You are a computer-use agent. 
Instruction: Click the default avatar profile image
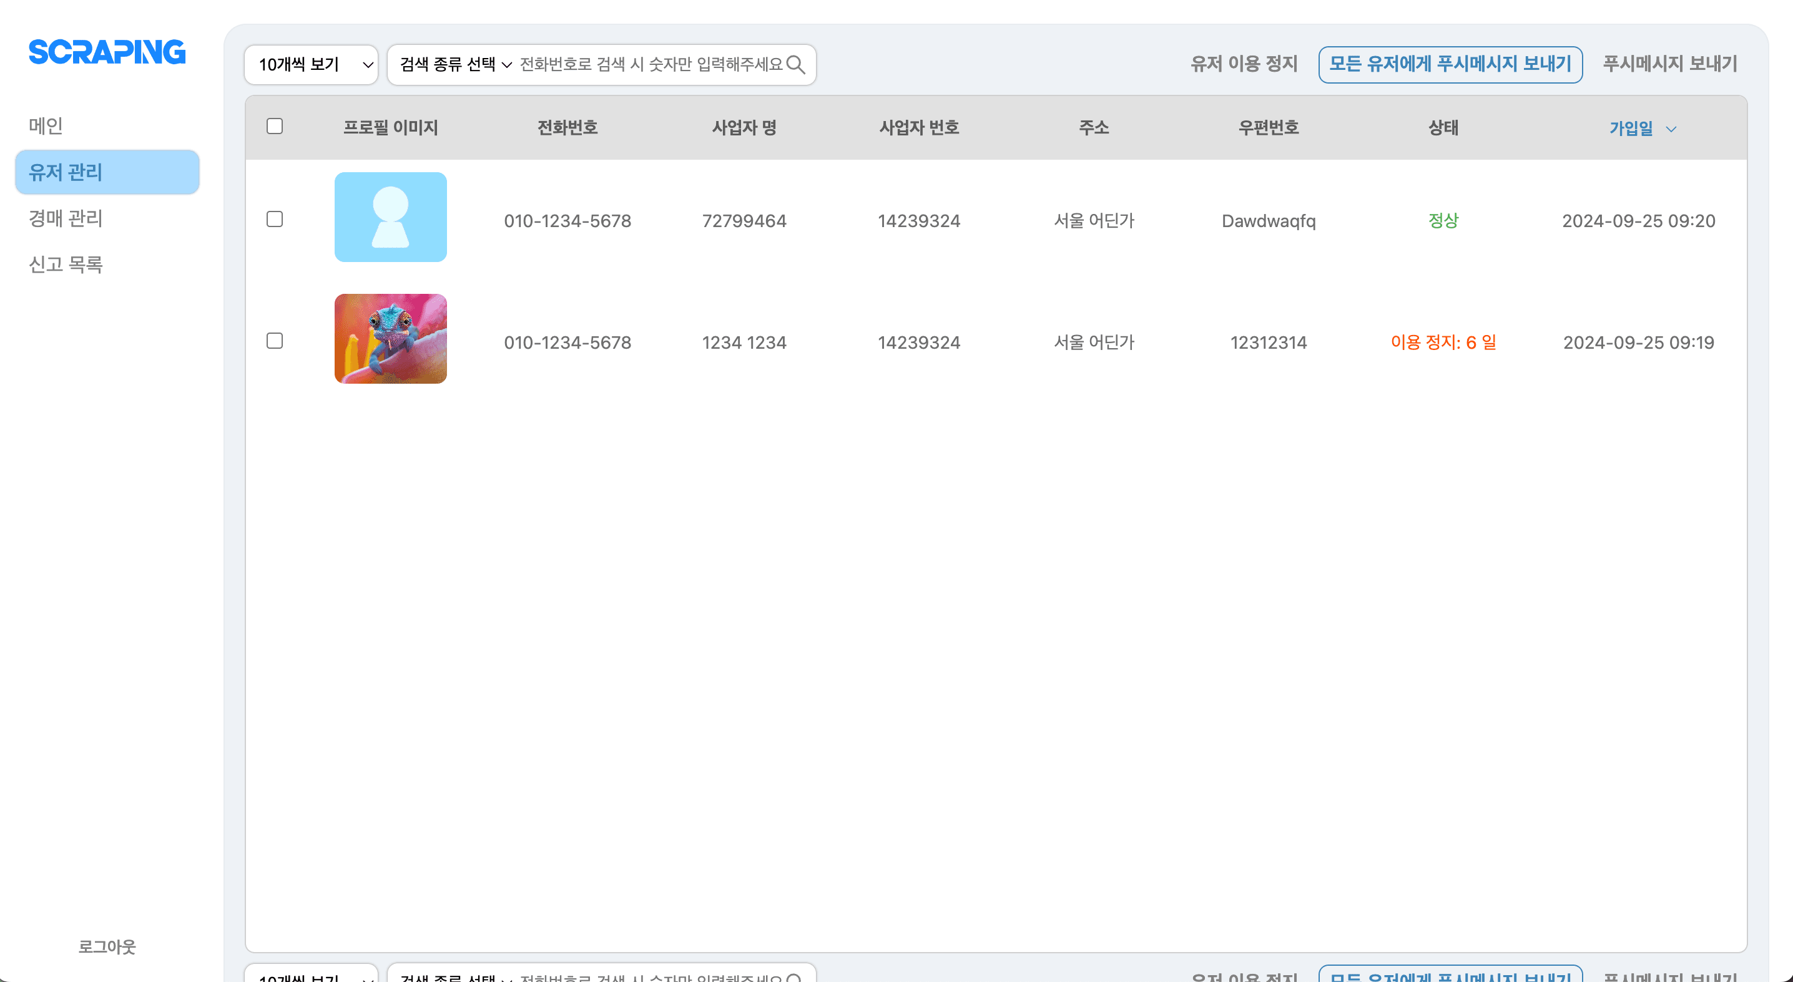pyautogui.click(x=390, y=217)
